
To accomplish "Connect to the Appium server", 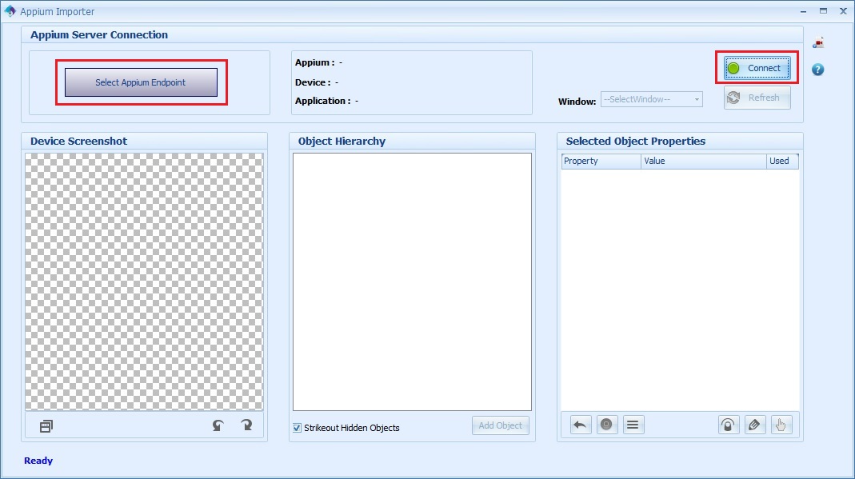I will tap(757, 68).
